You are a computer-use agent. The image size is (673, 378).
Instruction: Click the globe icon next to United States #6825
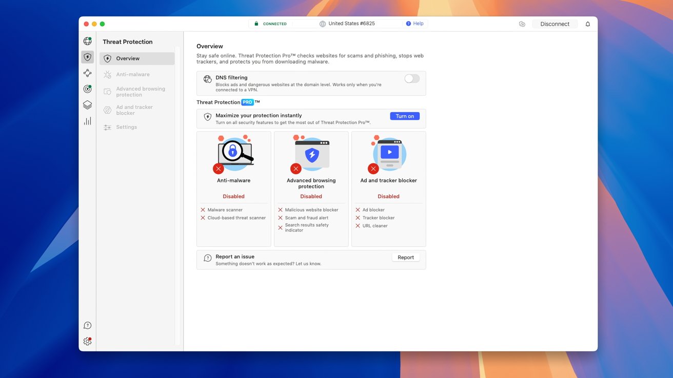pyautogui.click(x=323, y=24)
